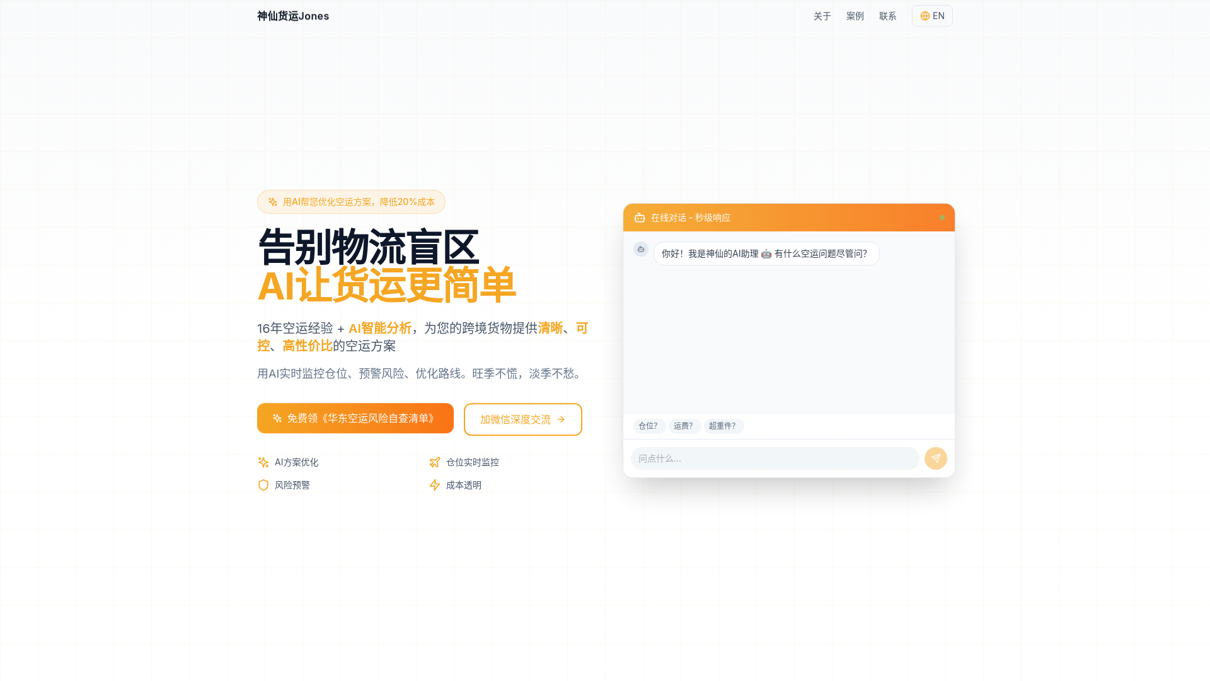Click the 风险预警 feature text

292,485
